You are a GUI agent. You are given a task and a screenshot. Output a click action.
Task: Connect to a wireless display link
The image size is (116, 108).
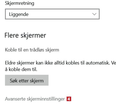(x=32, y=50)
